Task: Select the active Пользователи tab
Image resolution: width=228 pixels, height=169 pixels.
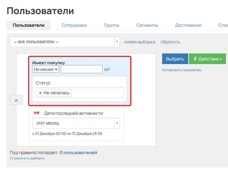Action: [29, 25]
